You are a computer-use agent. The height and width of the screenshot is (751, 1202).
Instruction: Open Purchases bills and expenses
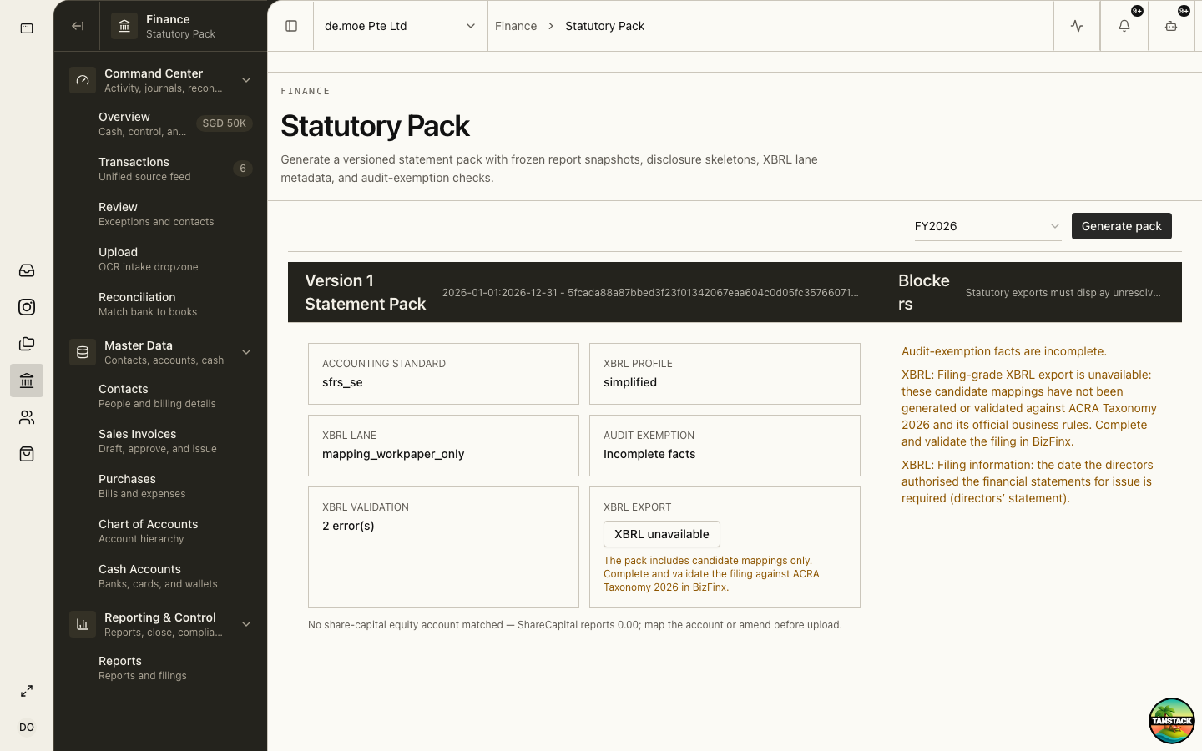(175, 486)
